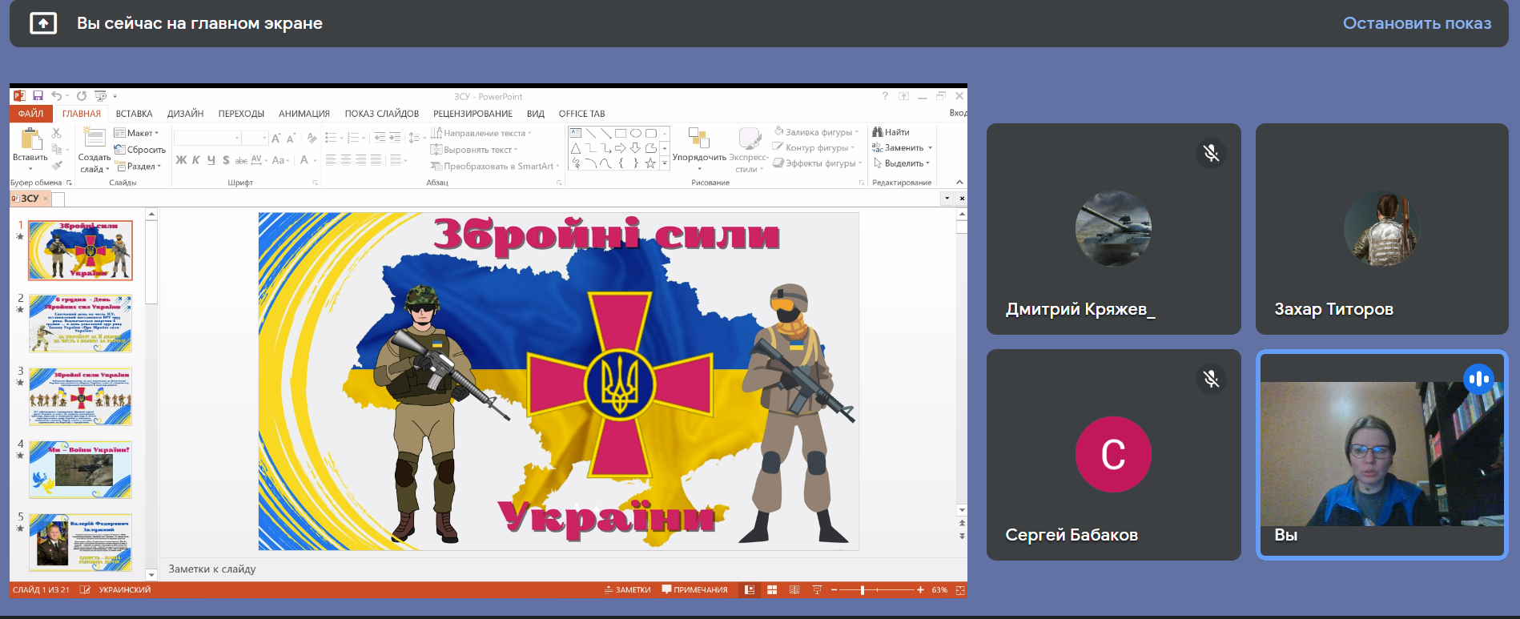
Task: Switch to slide sorter view
Action: tap(772, 590)
